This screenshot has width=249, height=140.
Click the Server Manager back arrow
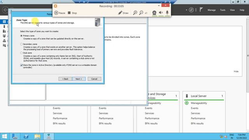click(5, 10)
